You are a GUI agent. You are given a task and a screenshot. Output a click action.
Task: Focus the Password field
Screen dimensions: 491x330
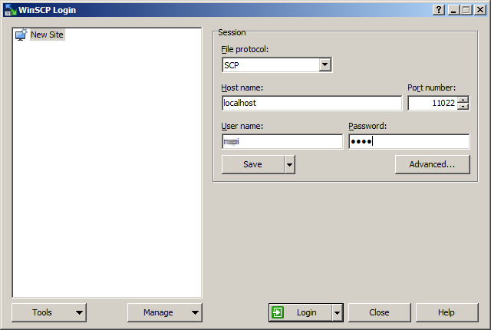409,141
